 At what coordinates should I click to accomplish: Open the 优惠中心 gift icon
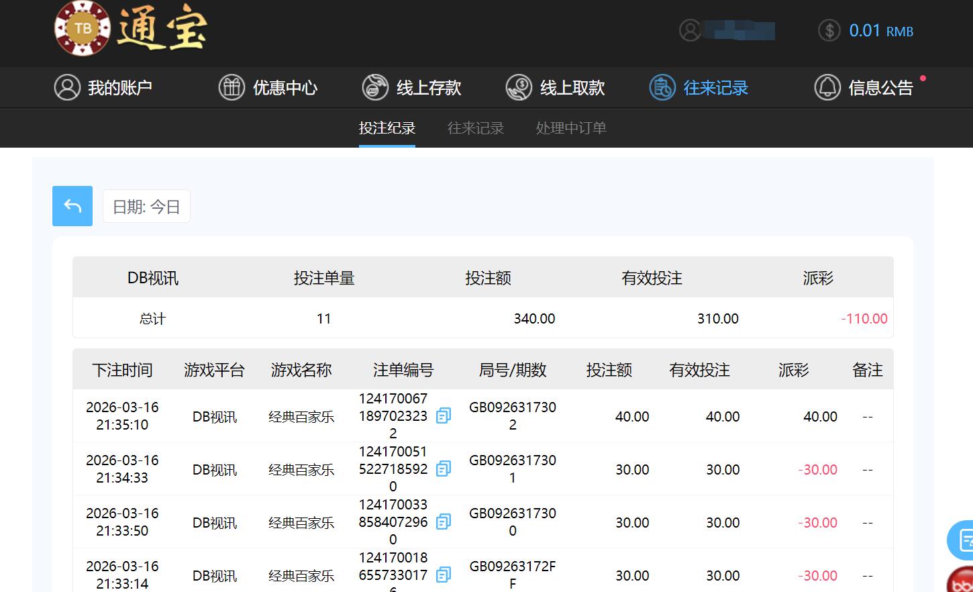(232, 87)
